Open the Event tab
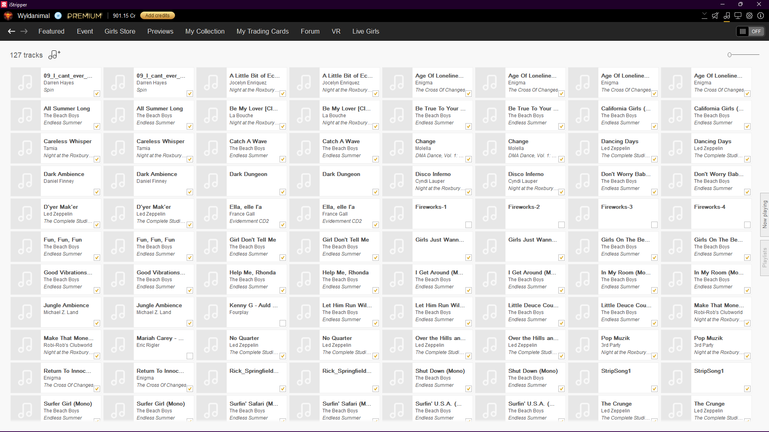The width and height of the screenshot is (769, 432). (x=85, y=31)
